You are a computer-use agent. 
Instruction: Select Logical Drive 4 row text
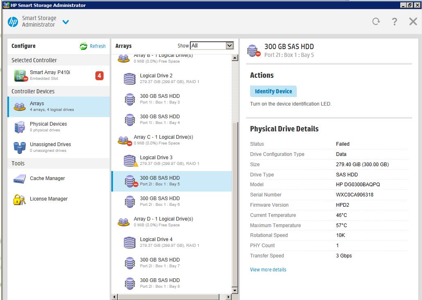[x=156, y=239]
